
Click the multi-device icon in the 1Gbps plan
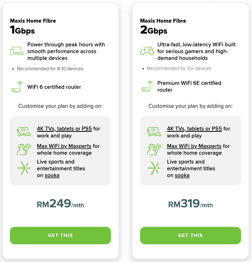pos(17,51)
